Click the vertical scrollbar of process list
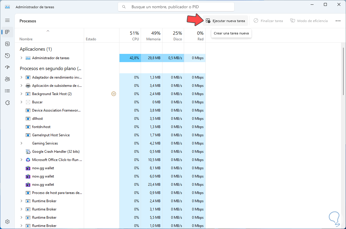This screenshot has width=346, height=229. click(x=343, y=71)
